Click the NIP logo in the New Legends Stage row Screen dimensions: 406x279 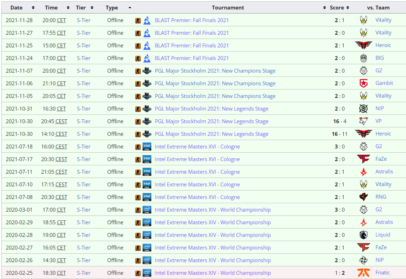click(x=364, y=109)
